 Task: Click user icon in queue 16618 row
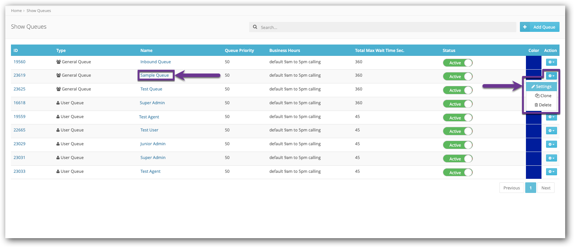click(x=58, y=103)
